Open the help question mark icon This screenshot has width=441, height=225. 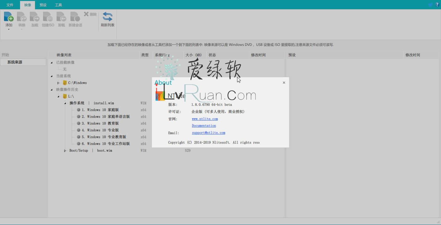(x=437, y=5)
